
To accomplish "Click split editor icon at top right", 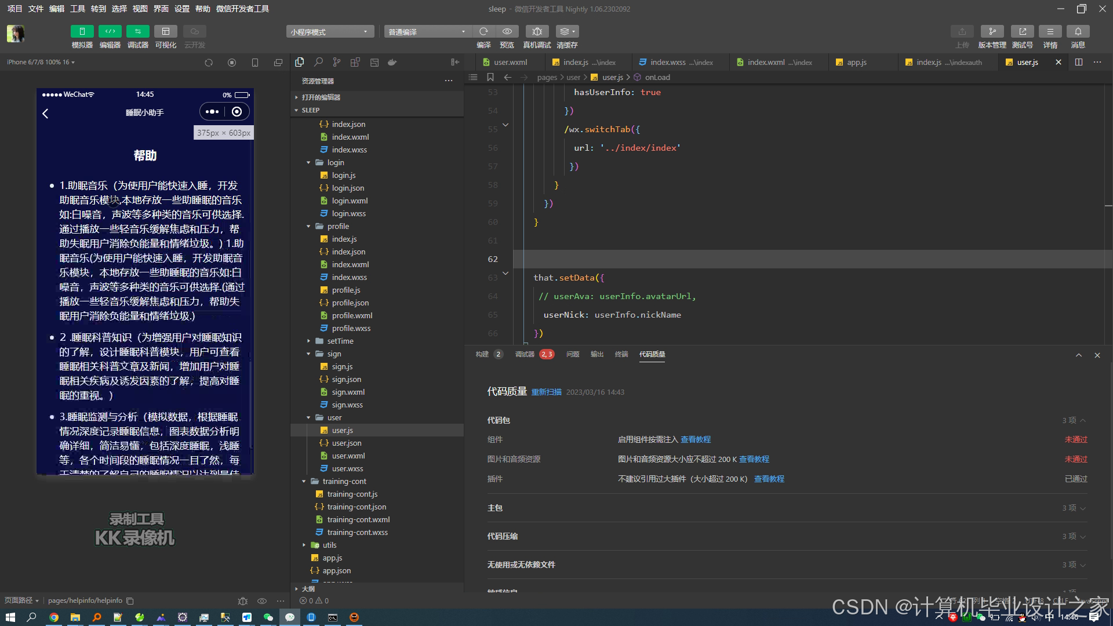I will coord(1078,62).
